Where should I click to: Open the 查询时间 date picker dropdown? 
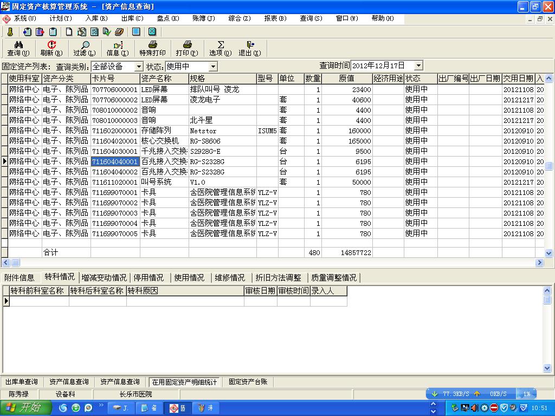pyautogui.click(x=418, y=66)
